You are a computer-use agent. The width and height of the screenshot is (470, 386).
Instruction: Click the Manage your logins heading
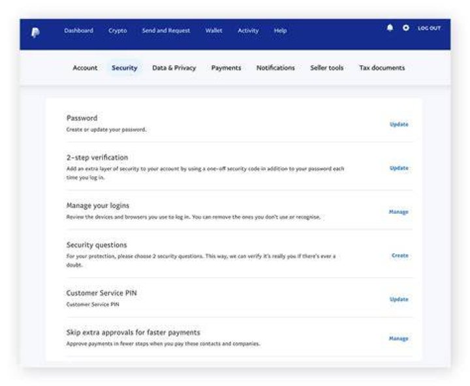(98, 206)
